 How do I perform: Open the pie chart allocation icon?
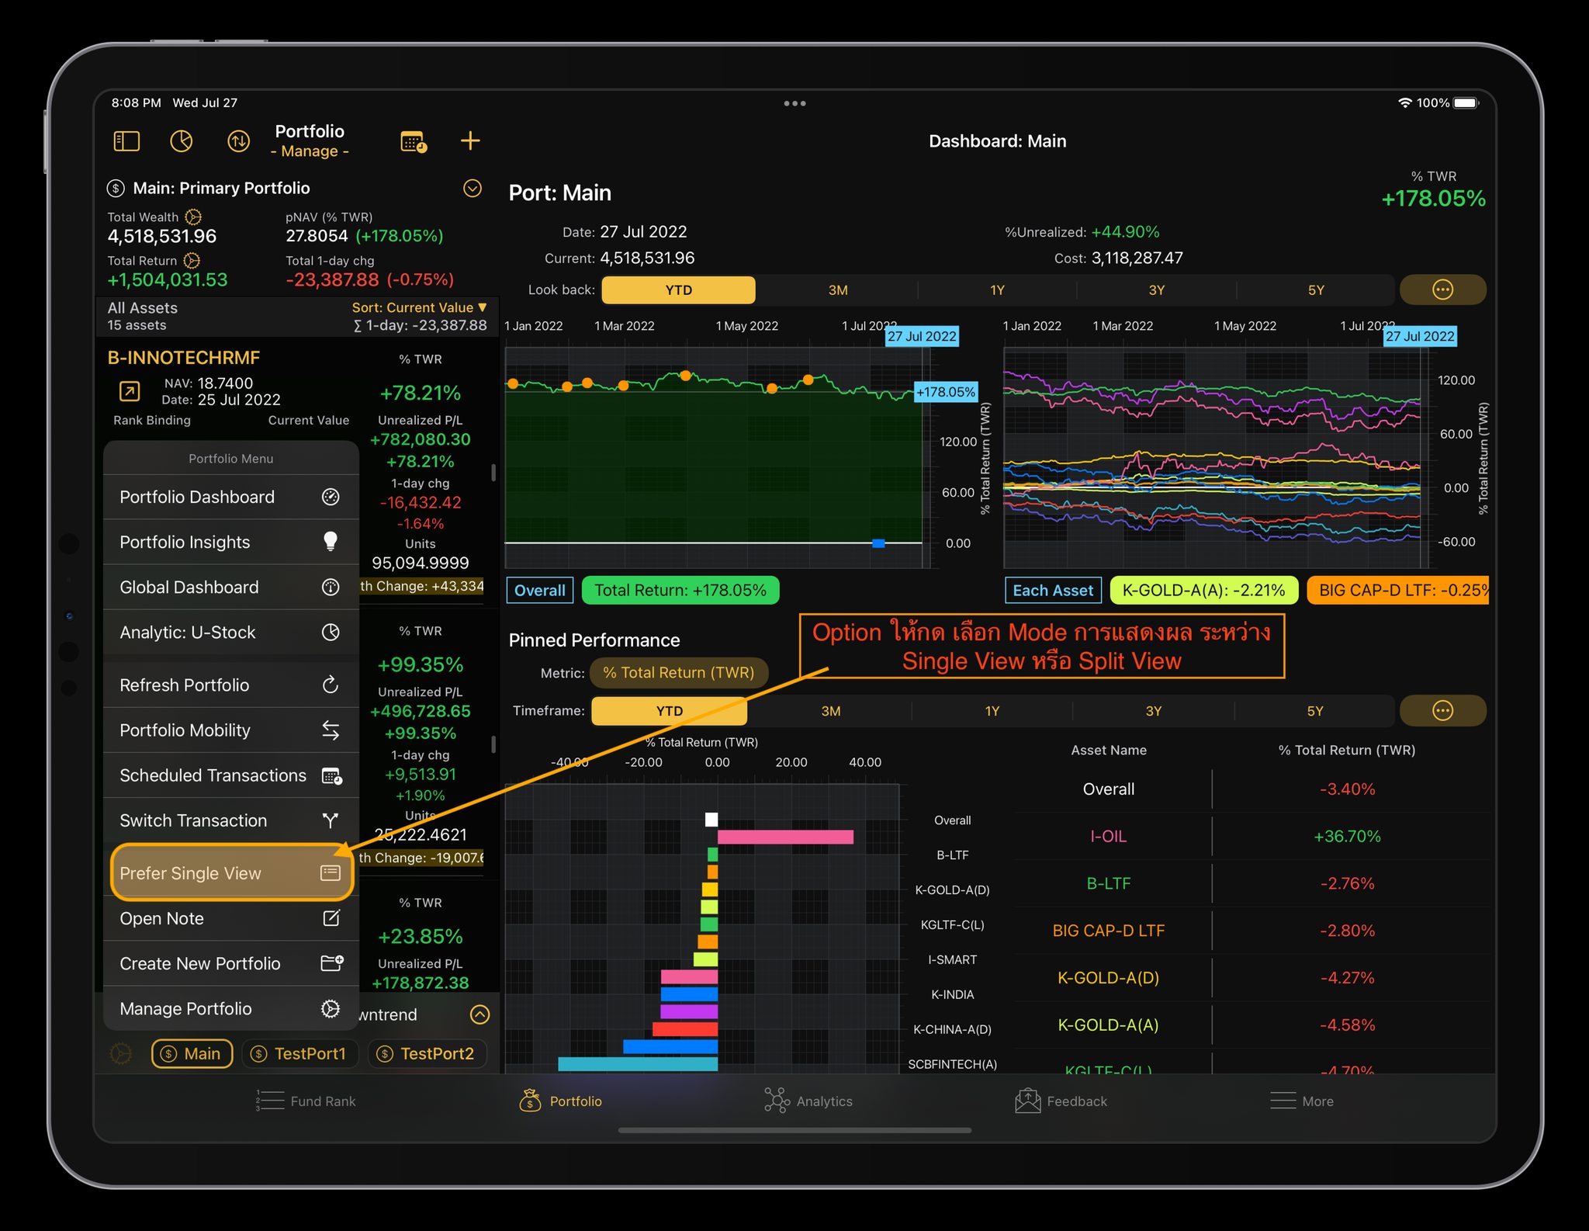pos(182,140)
